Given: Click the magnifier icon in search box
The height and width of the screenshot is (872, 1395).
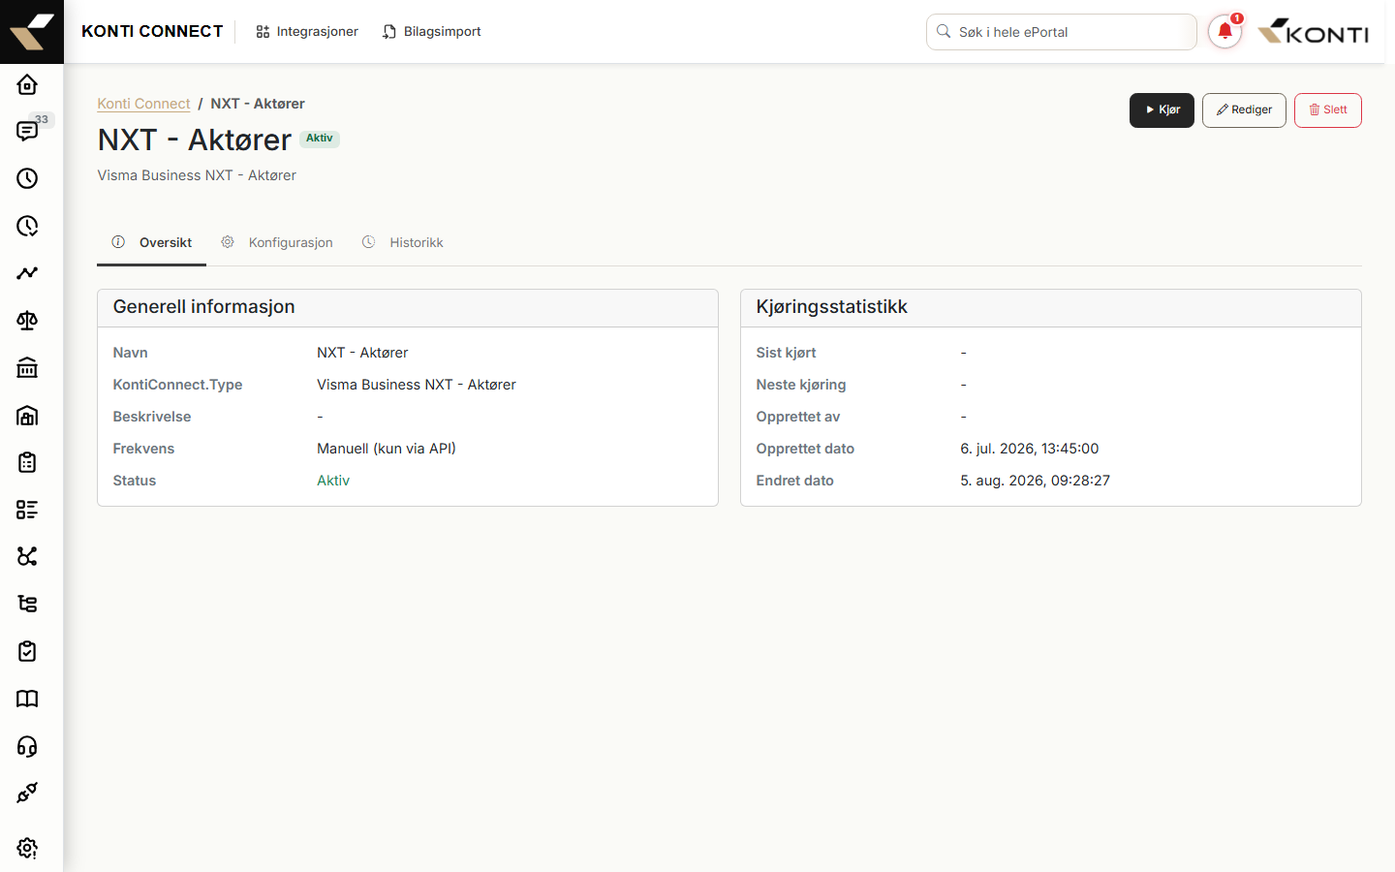Looking at the screenshot, I should tap(944, 32).
